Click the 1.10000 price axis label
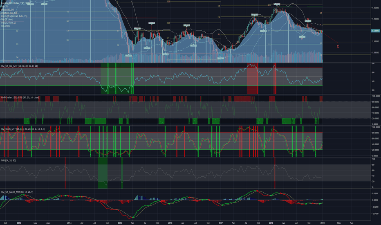381x225 pixels. [x=376, y=42]
